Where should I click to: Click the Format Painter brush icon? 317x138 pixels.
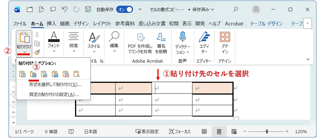37,52
